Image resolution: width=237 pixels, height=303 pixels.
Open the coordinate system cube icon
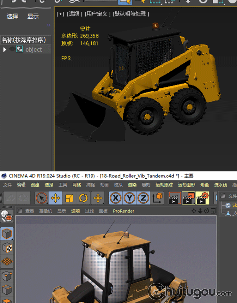pyautogui.click(x=157, y=198)
